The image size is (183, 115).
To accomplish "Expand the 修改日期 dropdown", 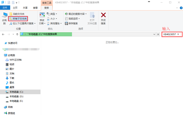I will pos(42,22).
